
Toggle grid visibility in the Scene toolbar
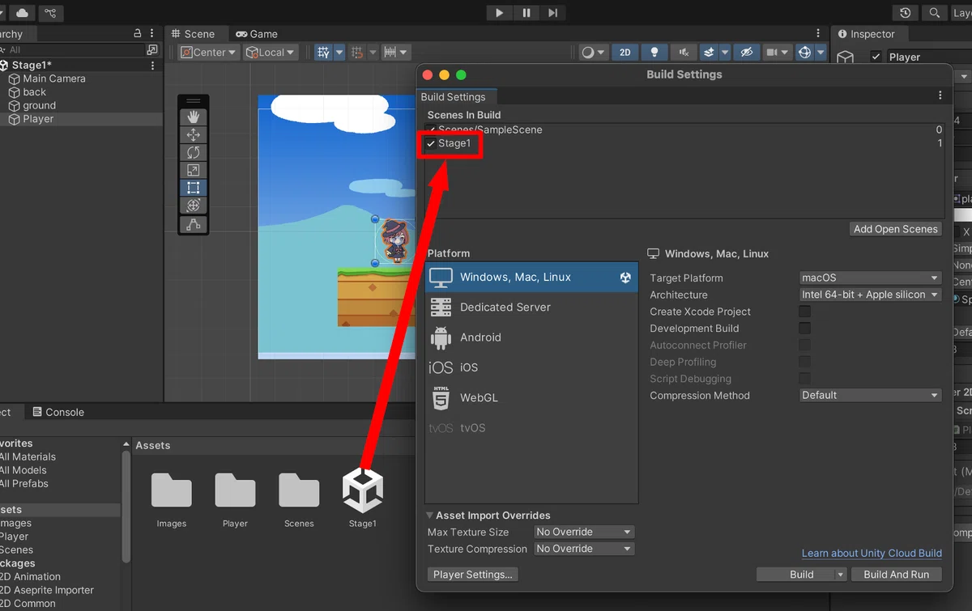point(324,53)
